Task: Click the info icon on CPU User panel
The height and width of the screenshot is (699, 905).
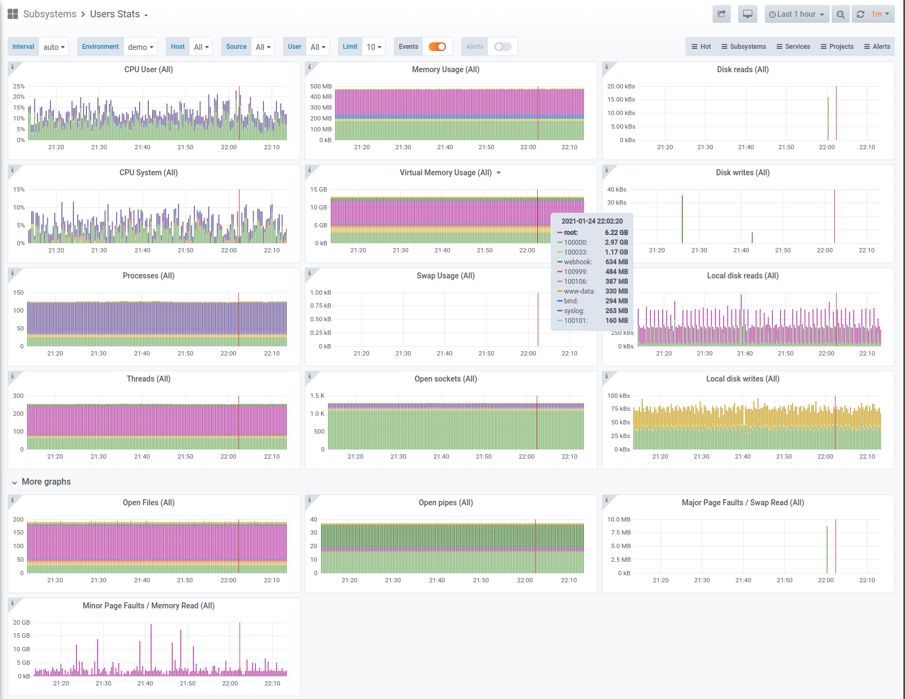Action: (x=12, y=66)
